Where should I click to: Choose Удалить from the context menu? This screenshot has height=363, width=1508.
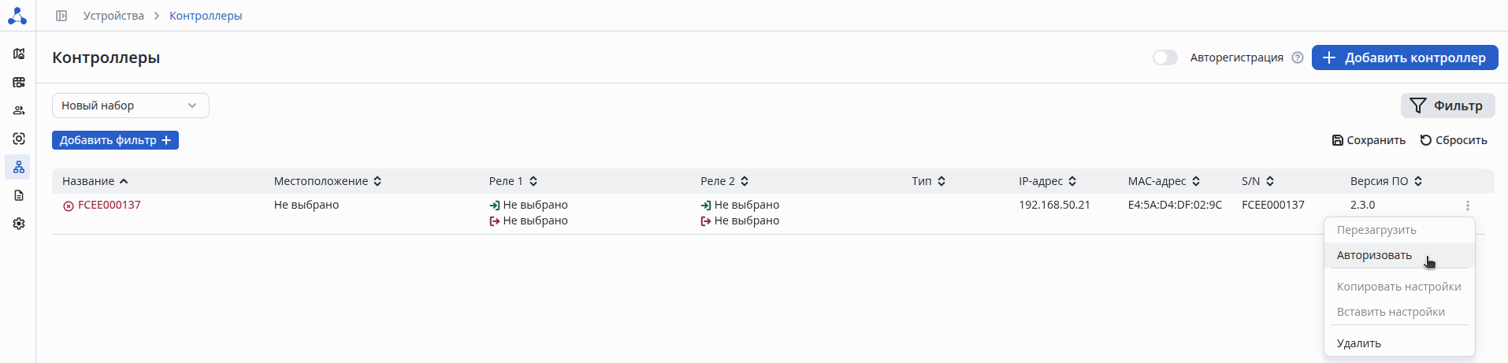[x=1358, y=343]
